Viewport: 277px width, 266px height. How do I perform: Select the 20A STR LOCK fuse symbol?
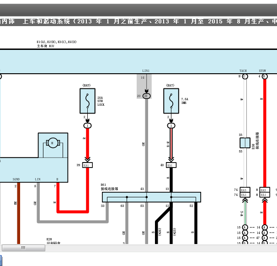[x=87, y=101]
